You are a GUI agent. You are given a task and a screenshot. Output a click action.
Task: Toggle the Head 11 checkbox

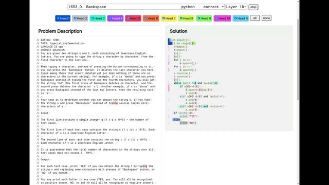235,18
